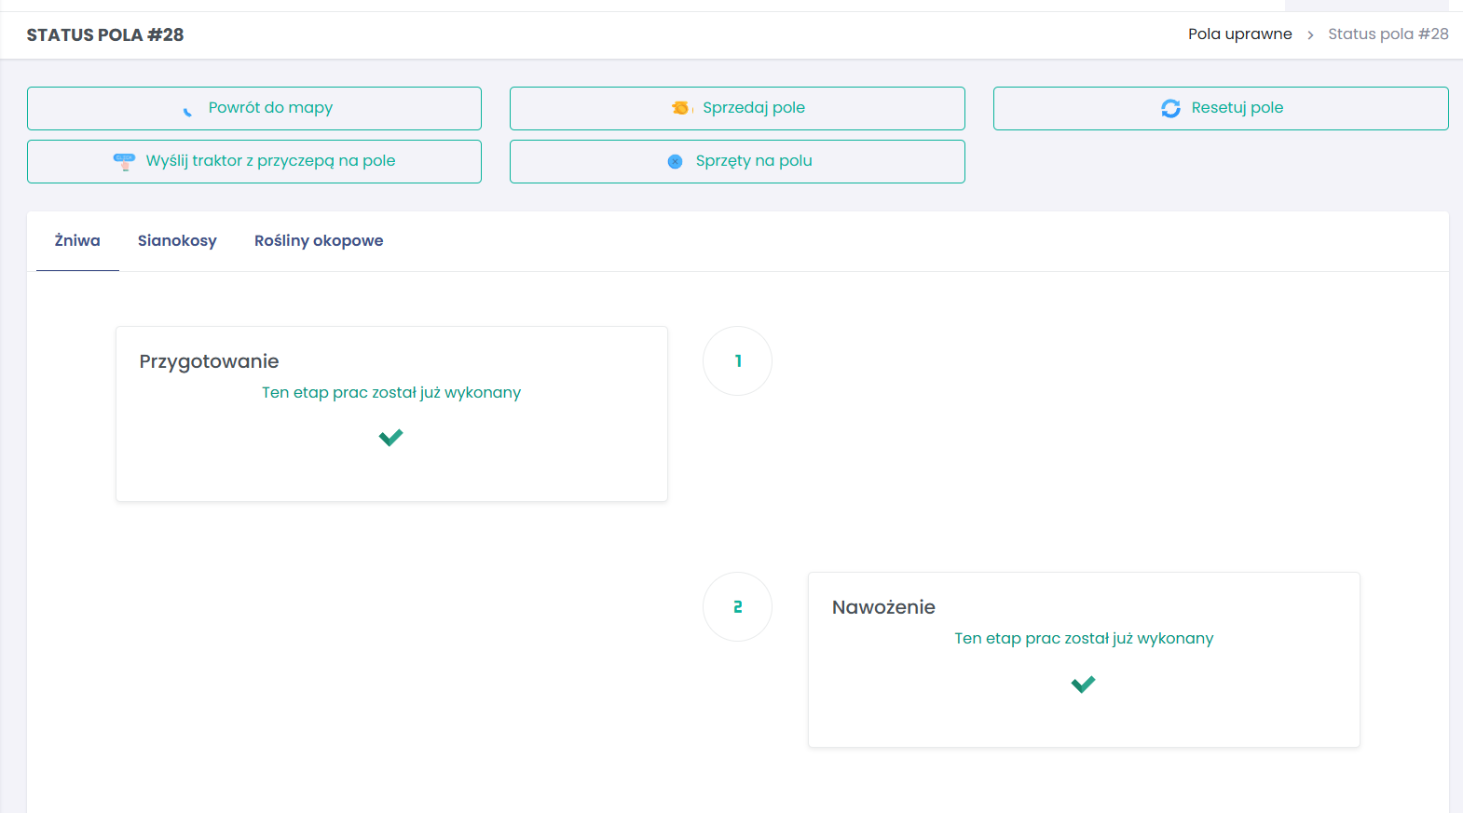
Task: Click the refresh icon beside Resetuj pole
Action: 1170,108
